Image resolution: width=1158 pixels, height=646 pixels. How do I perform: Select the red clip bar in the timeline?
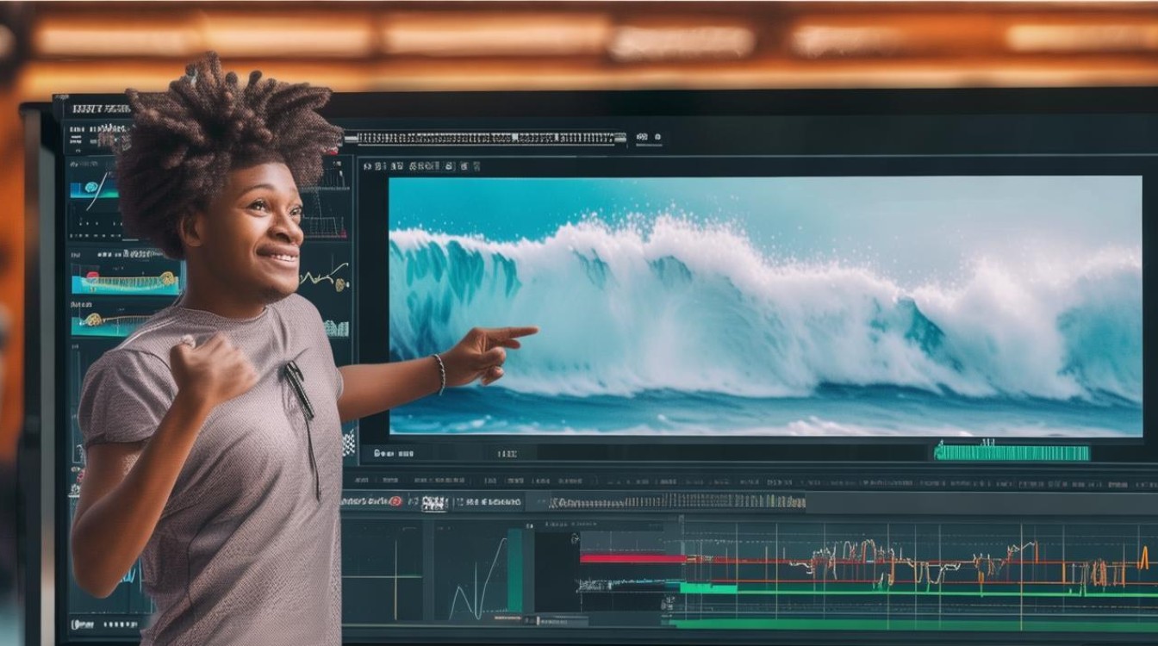pyautogui.click(x=633, y=558)
